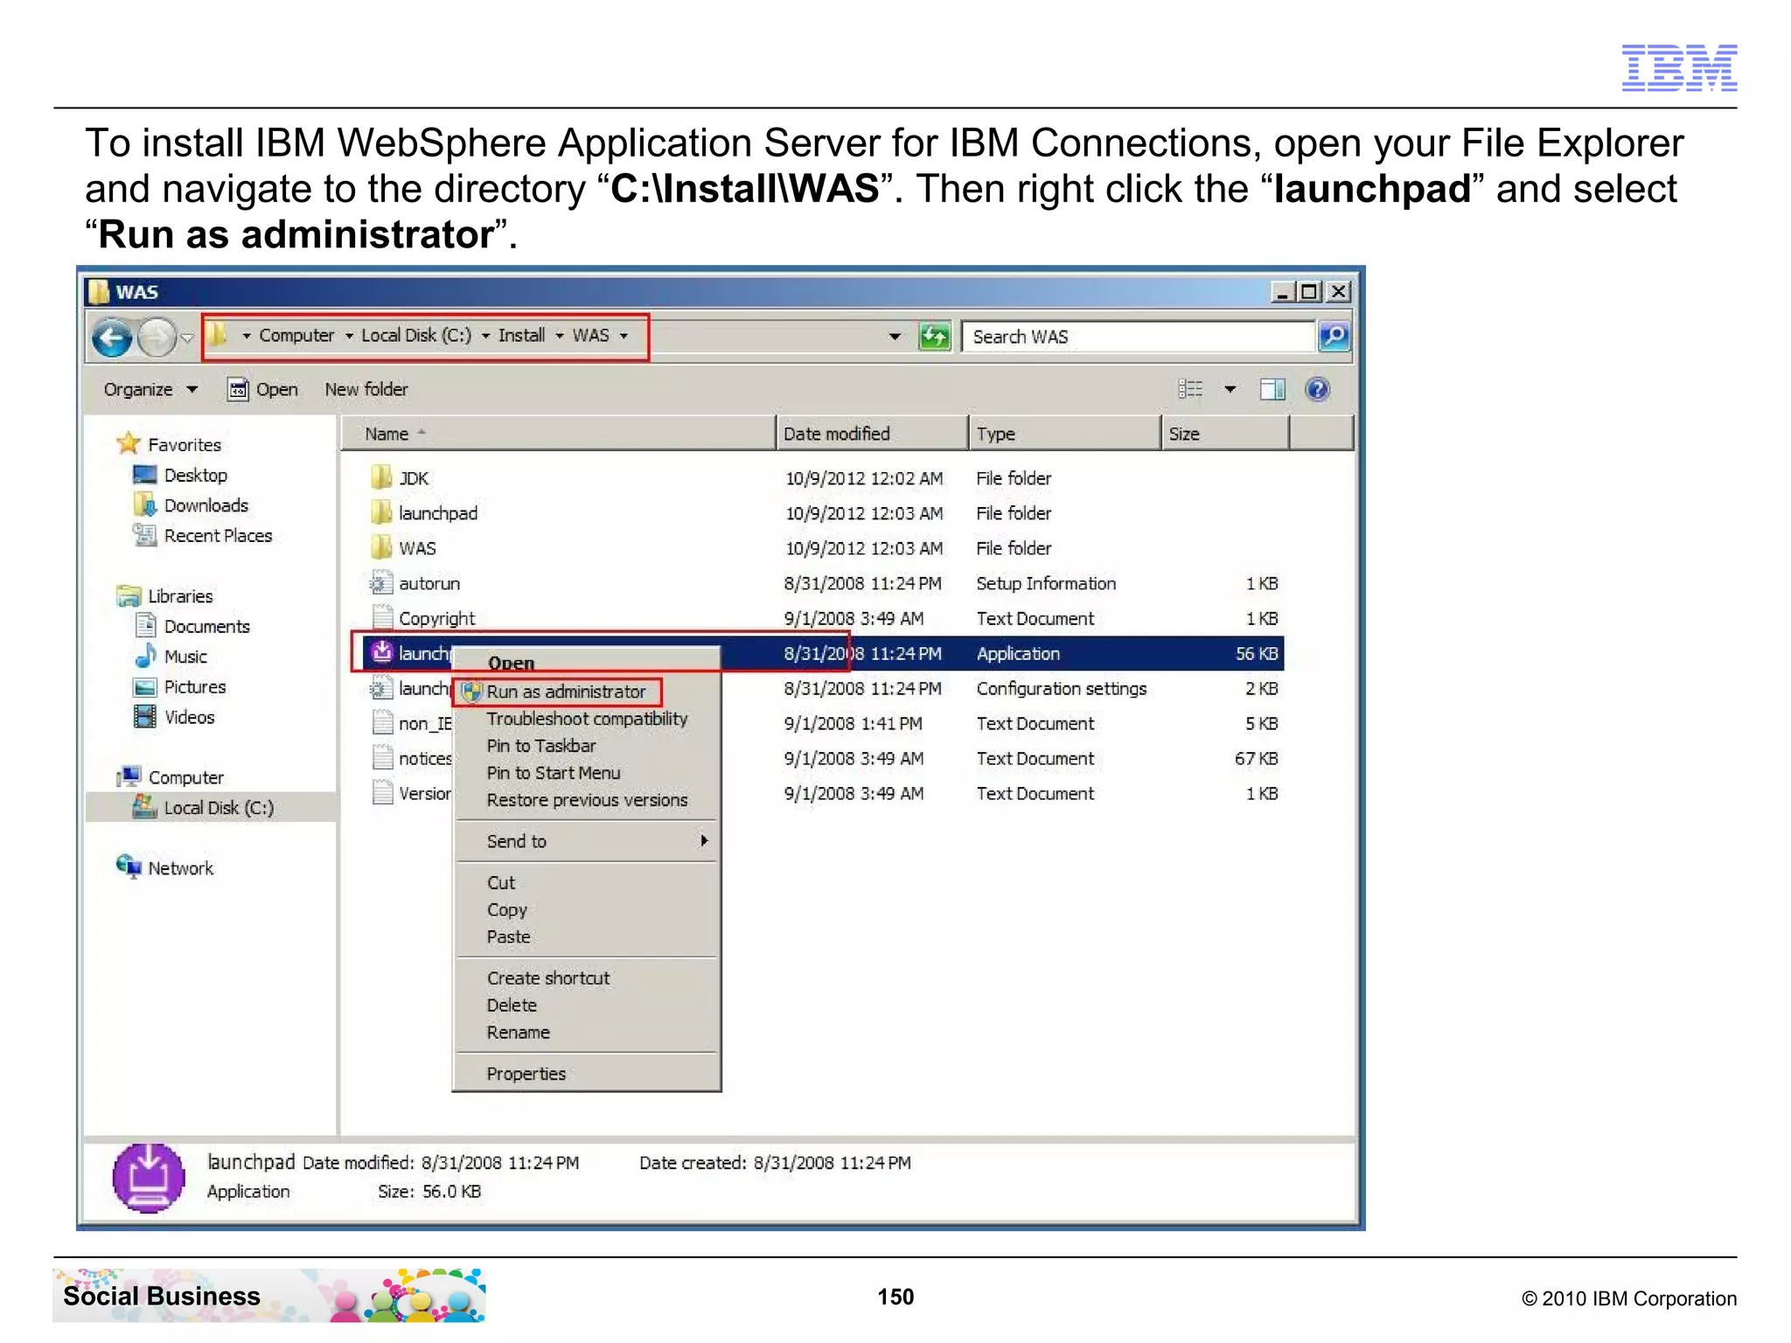Viewport: 1791px width, 1343px height.
Task: Click the address bar refresh icon
Action: point(934,337)
